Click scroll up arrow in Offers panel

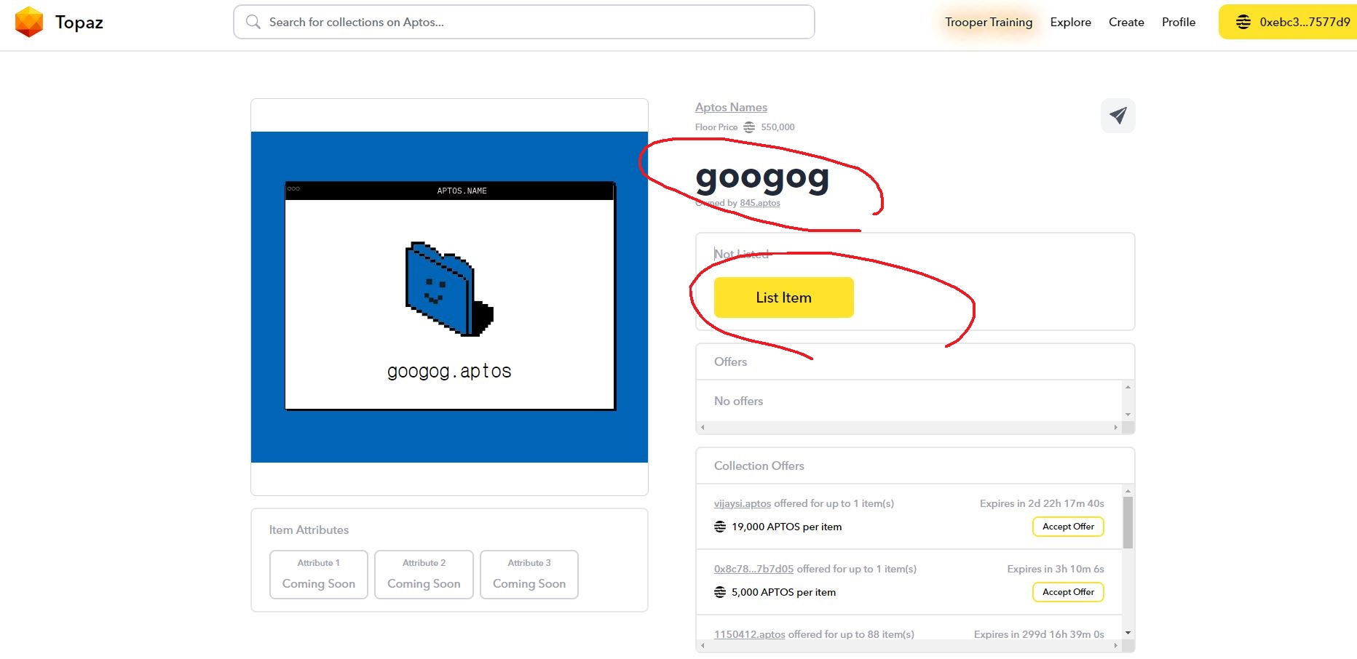[x=1128, y=387]
